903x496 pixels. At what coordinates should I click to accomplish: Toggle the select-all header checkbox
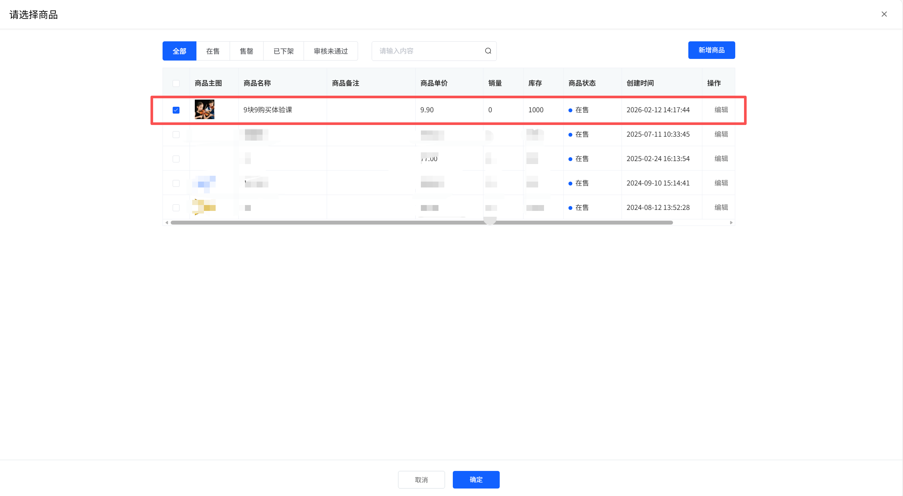[x=176, y=83]
